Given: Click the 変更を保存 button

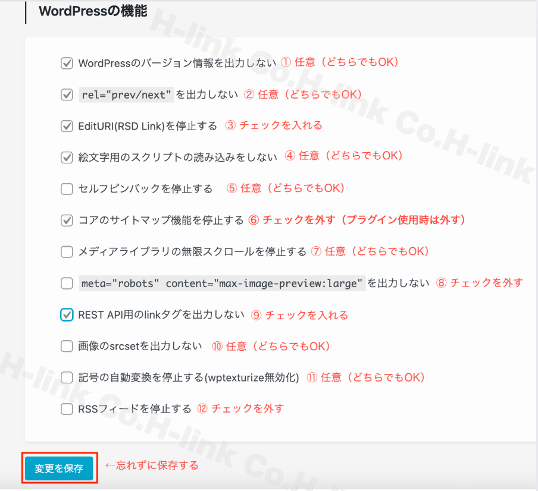Looking at the screenshot, I should point(59,468).
